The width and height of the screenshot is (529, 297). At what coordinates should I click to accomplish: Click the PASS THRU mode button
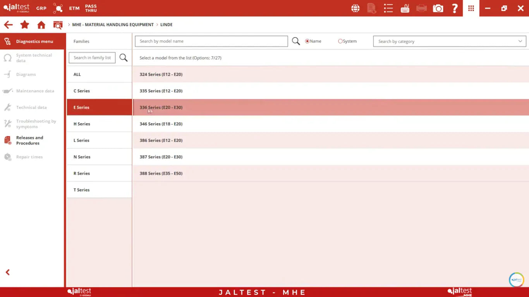[x=91, y=8]
